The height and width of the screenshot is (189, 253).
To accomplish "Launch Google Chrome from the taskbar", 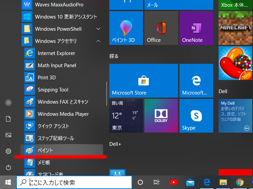I will click(x=240, y=182).
